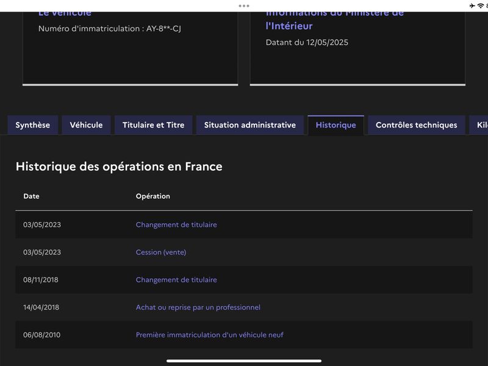The image size is (488, 366).
Task: Open the Synthèse tab
Action: 33,125
